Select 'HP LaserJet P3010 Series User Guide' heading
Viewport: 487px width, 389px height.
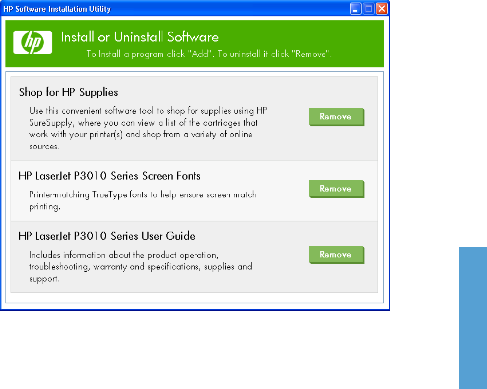click(106, 236)
